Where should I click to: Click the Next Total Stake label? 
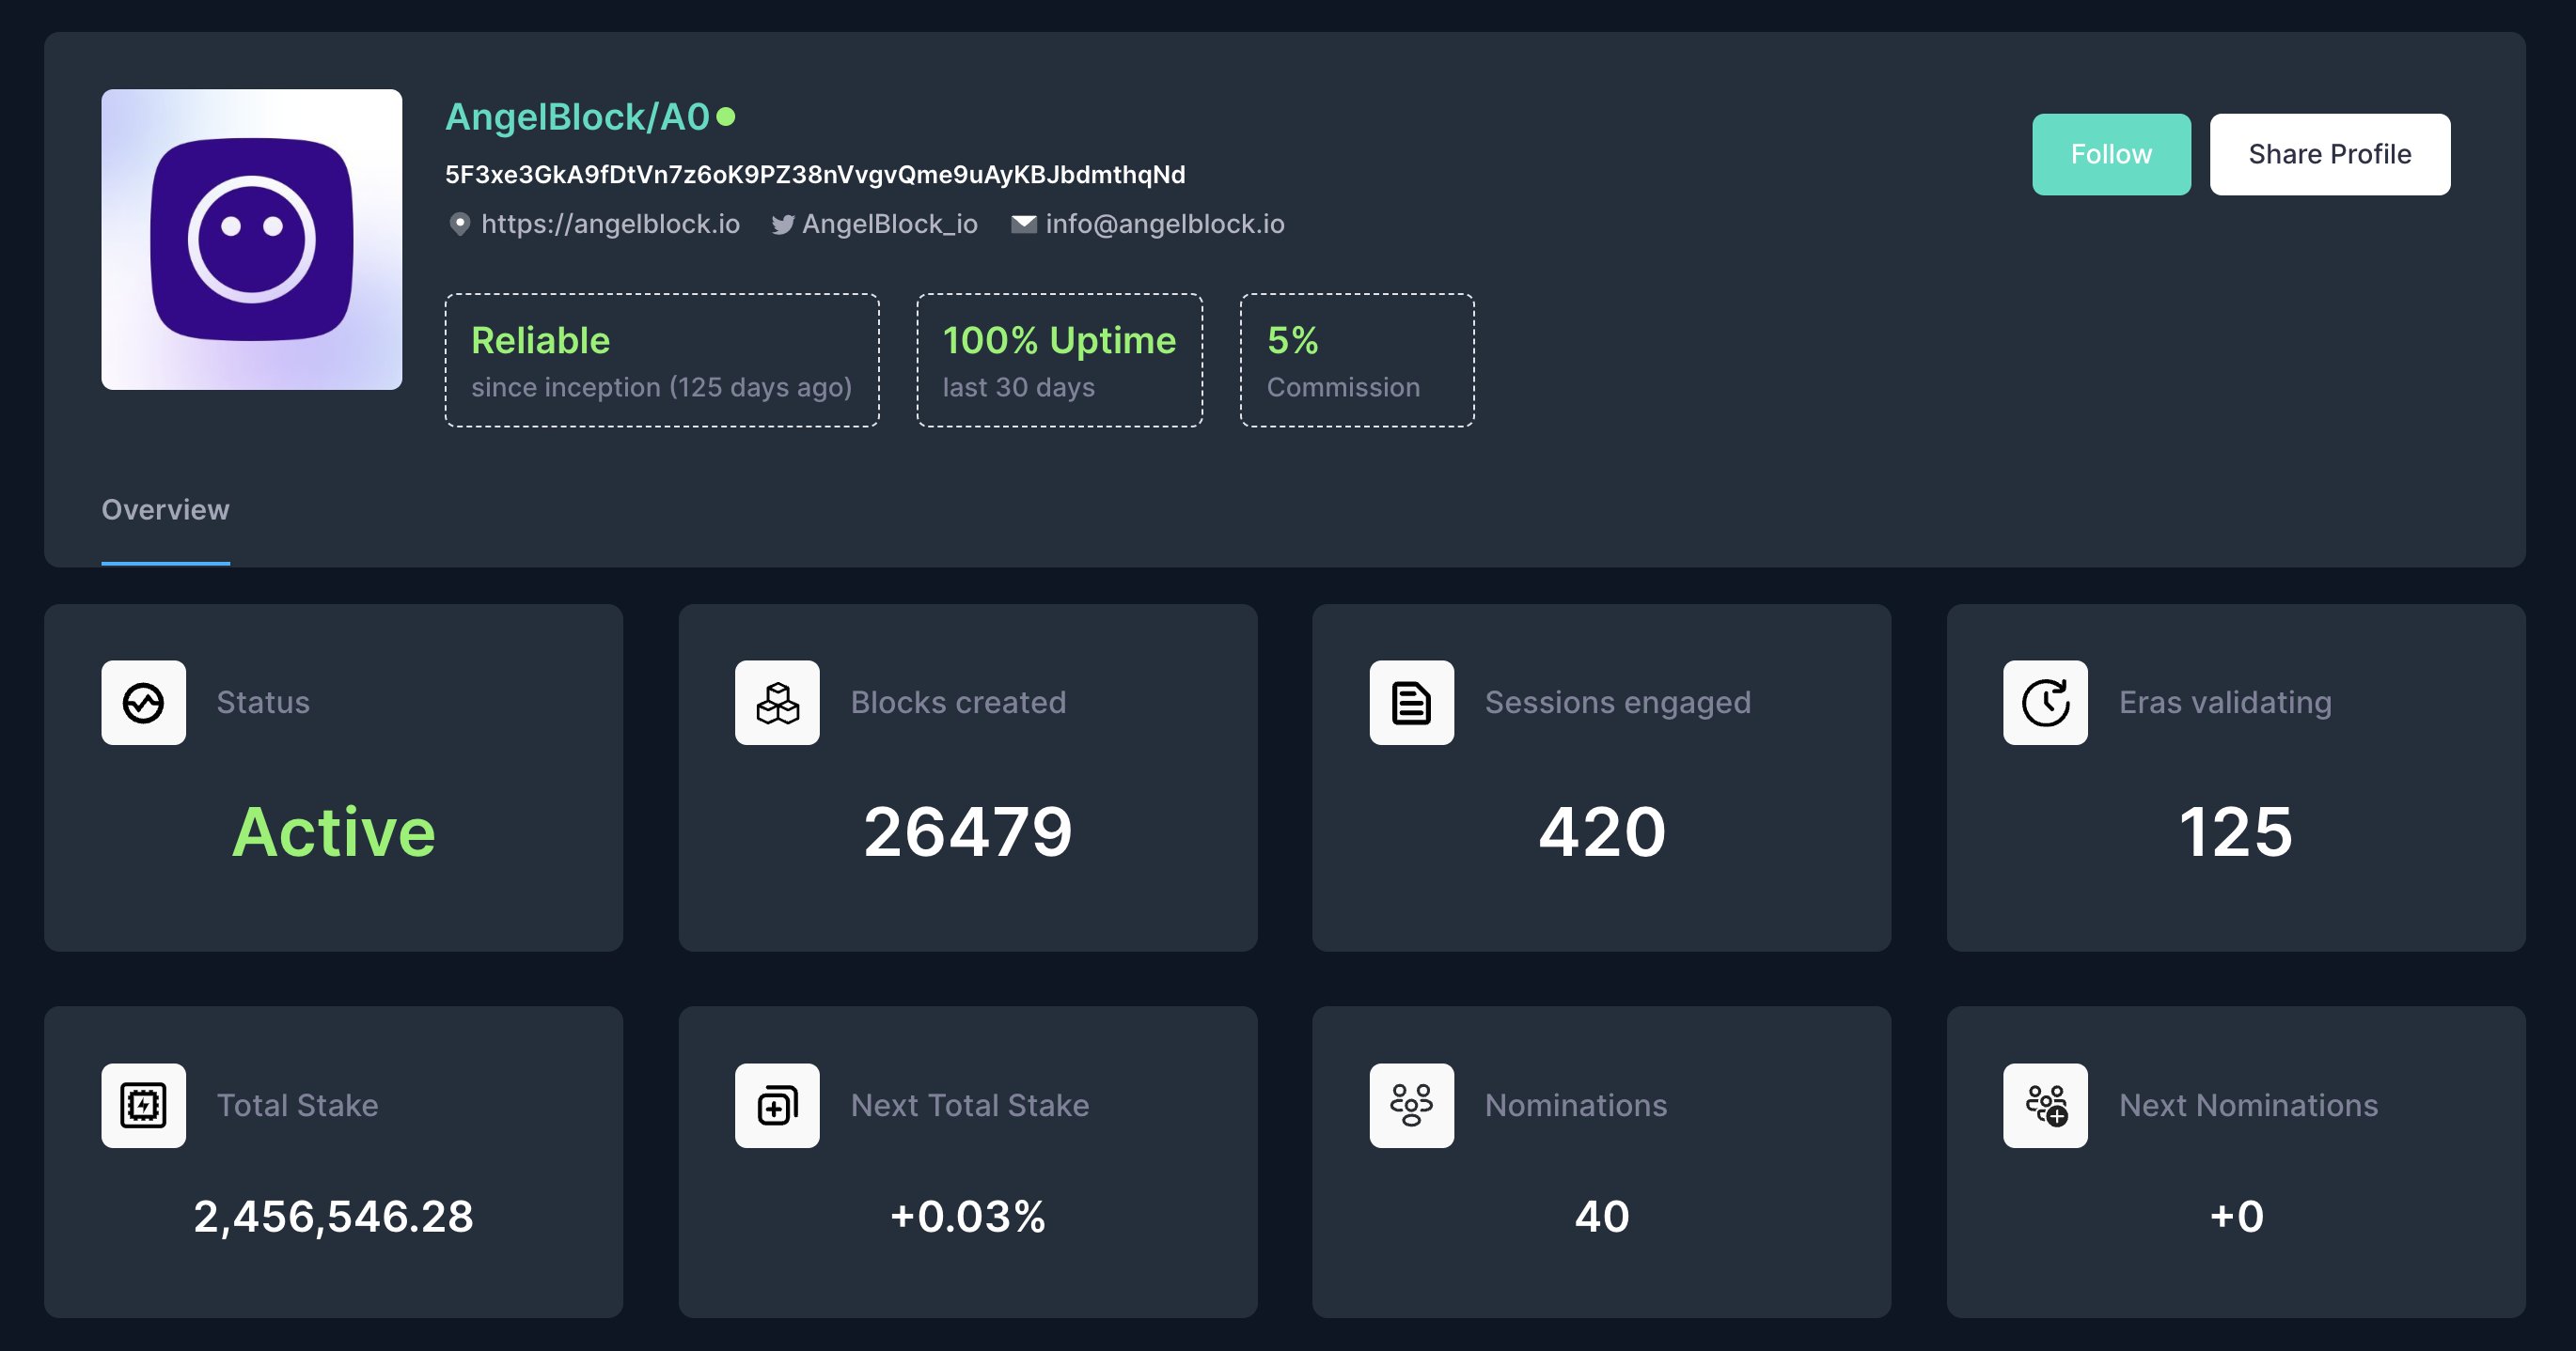coord(970,1105)
